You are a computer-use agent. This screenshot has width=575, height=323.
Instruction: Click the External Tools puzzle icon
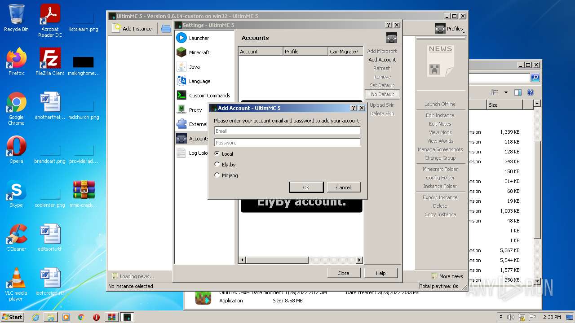(181, 124)
